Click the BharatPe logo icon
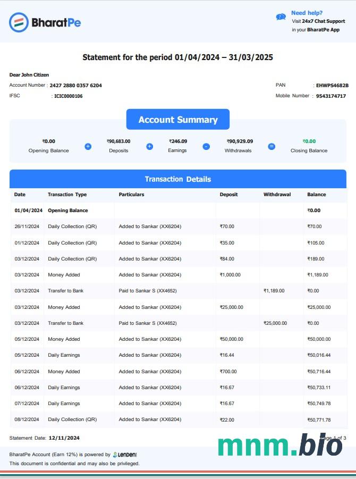Image resolution: width=356 pixels, height=479 pixels. (19, 22)
